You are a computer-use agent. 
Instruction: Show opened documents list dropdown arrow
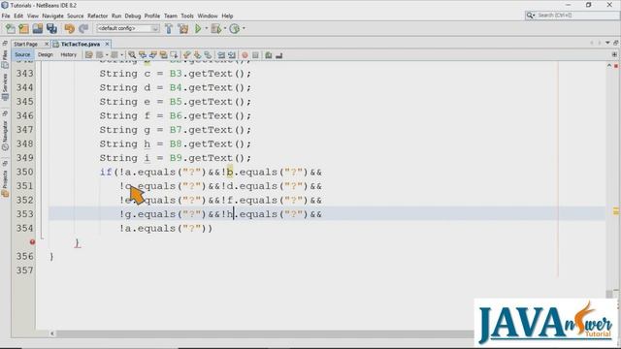pyautogui.click(x=607, y=43)
